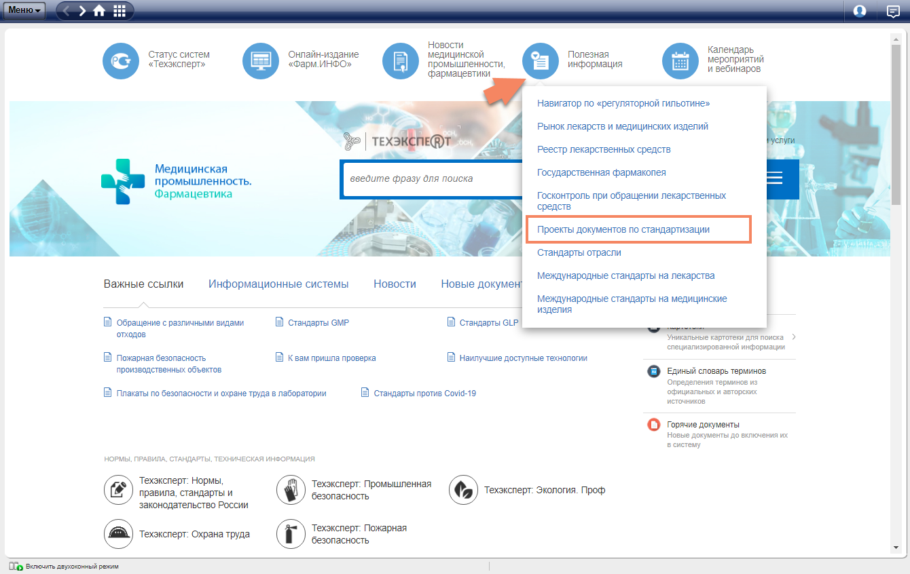Open Техэксперт: Нормы, правила, стандарты России
910x574 pixels.
[194, 493]
